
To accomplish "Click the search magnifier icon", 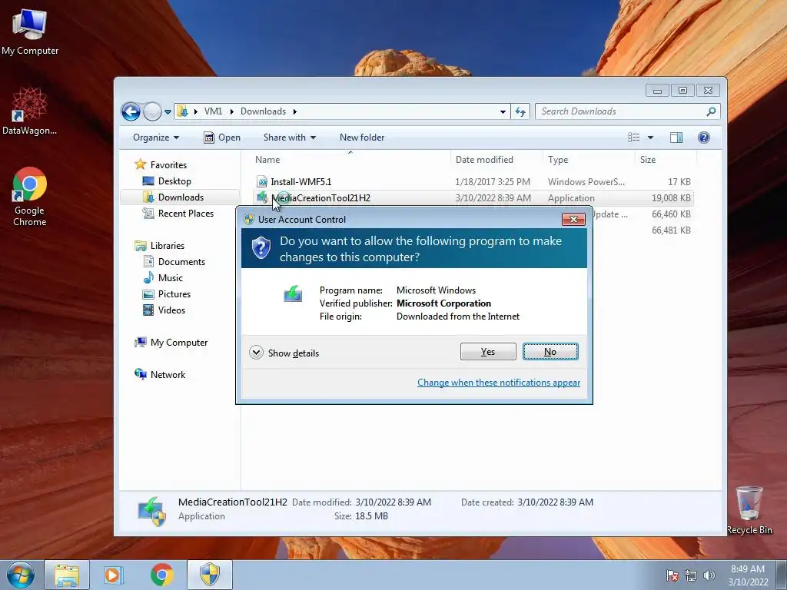I will pos(711,111).
